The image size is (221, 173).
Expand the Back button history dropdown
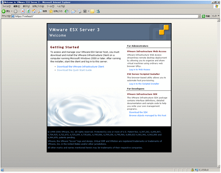(x=12, y=11)
